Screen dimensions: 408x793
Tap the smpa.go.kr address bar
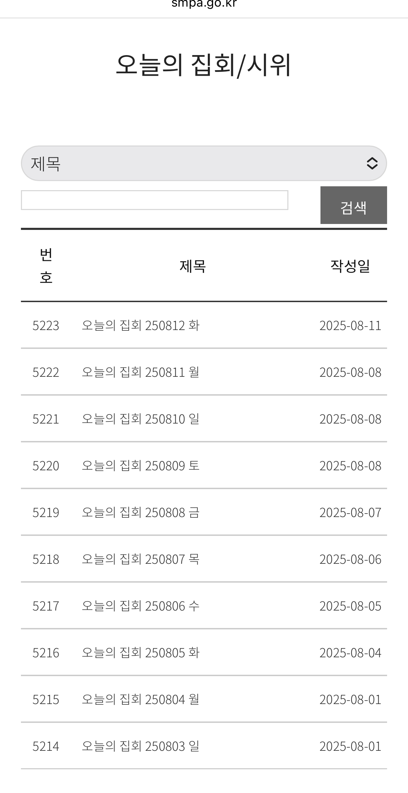[x=204, y=4]
